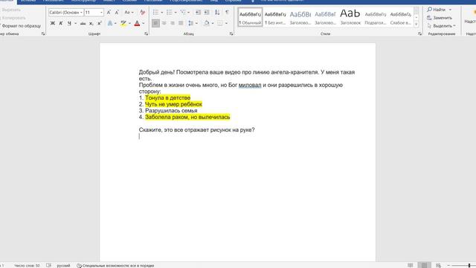Apply paragraph shading with the paint bucket
The image size is (476, 268).
(x=207, y=23)
